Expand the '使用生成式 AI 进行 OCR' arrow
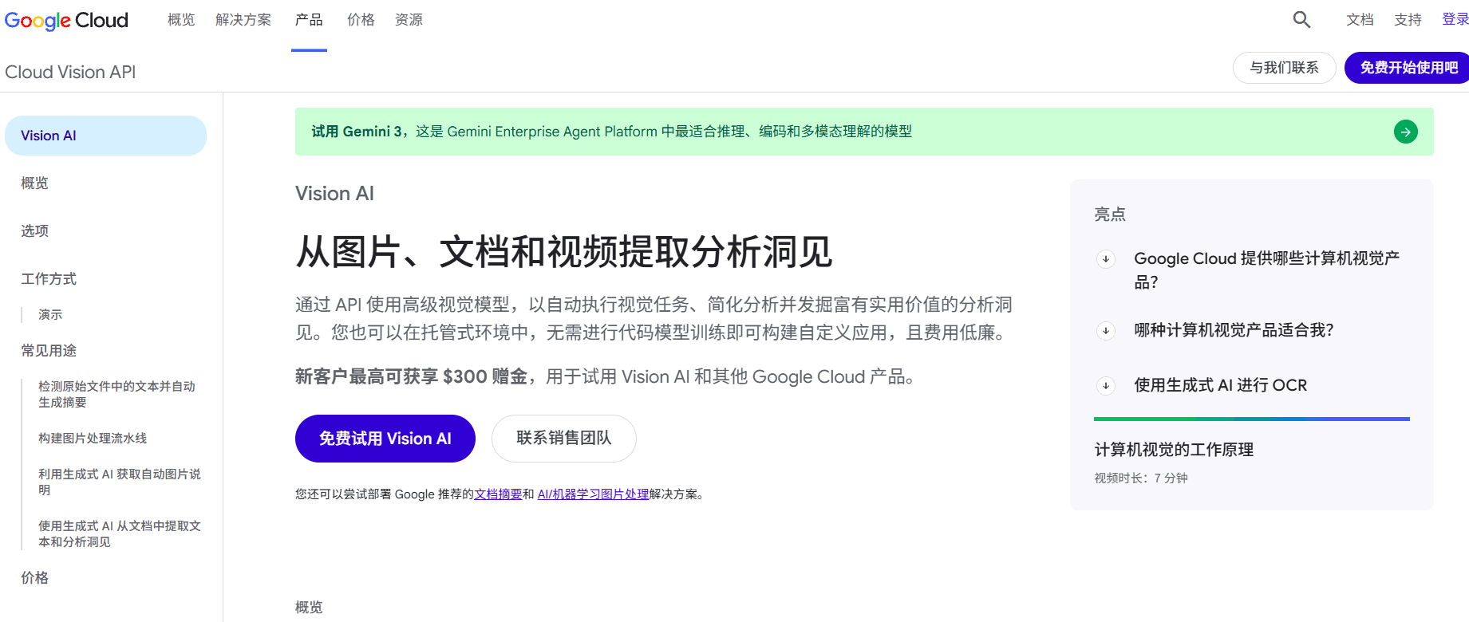 [x=1106, y=386]
